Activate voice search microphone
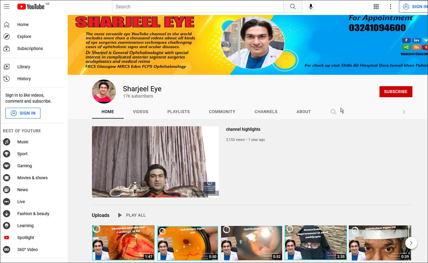This screenshot has width=428, height=263. pos(311,7)
